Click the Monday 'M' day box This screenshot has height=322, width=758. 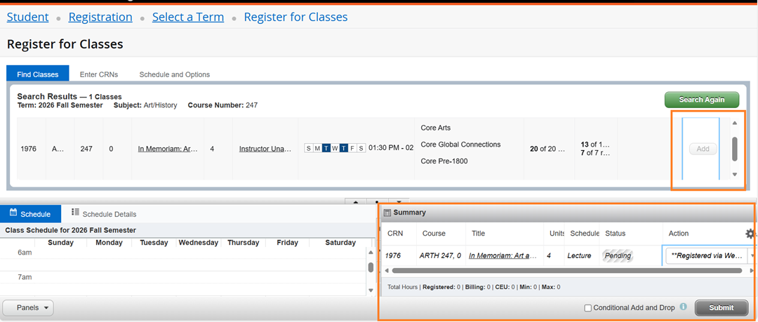318,148
